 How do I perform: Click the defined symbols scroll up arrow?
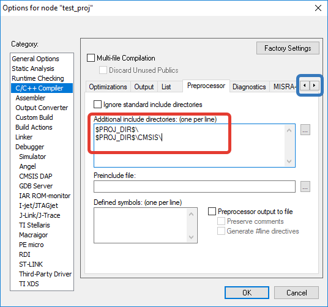[x=191, y=214]
